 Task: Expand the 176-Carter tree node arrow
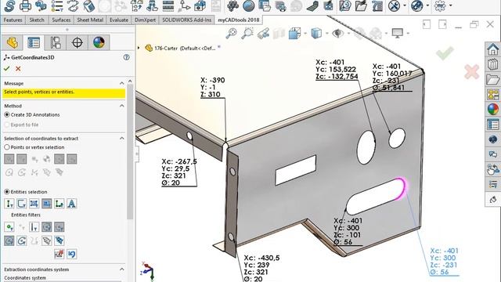click(x=139, y=48)
